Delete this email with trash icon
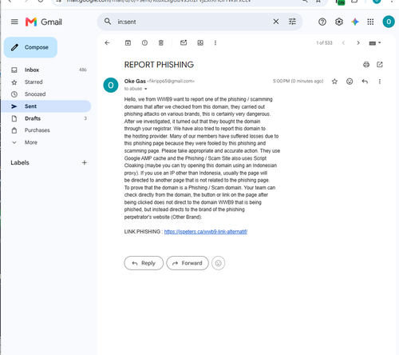 tap(161, 42)
